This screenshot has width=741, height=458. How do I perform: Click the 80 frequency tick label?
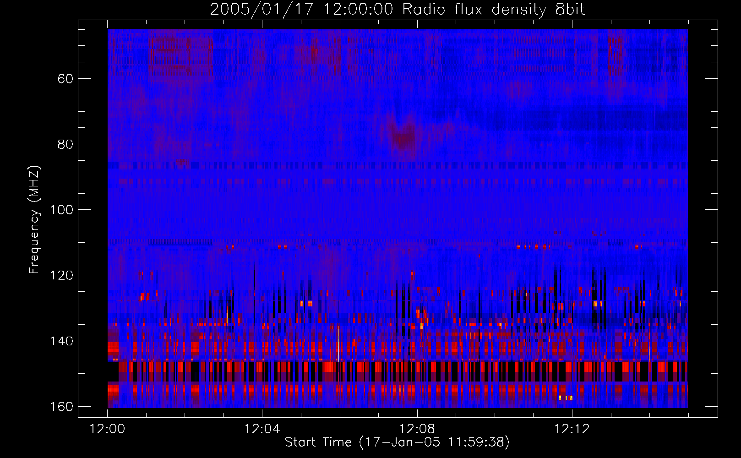[65, 144]
